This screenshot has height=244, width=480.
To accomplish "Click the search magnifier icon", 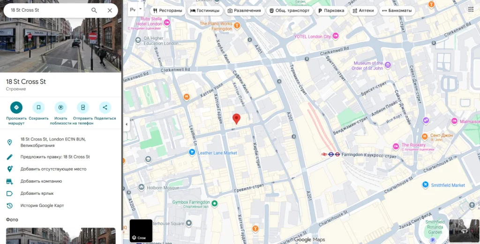I will [94, 10].
